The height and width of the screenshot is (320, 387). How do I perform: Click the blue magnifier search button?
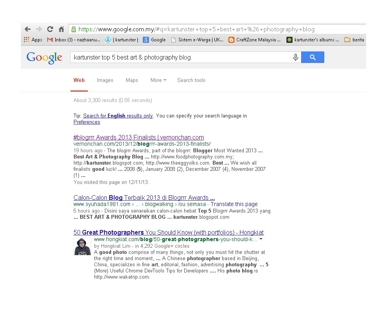click(x=313, y=57)
